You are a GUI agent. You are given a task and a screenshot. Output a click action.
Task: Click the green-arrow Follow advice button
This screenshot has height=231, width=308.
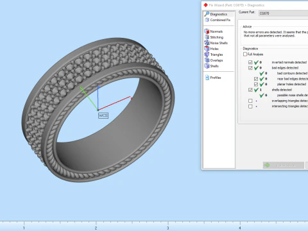pos(284,166)
